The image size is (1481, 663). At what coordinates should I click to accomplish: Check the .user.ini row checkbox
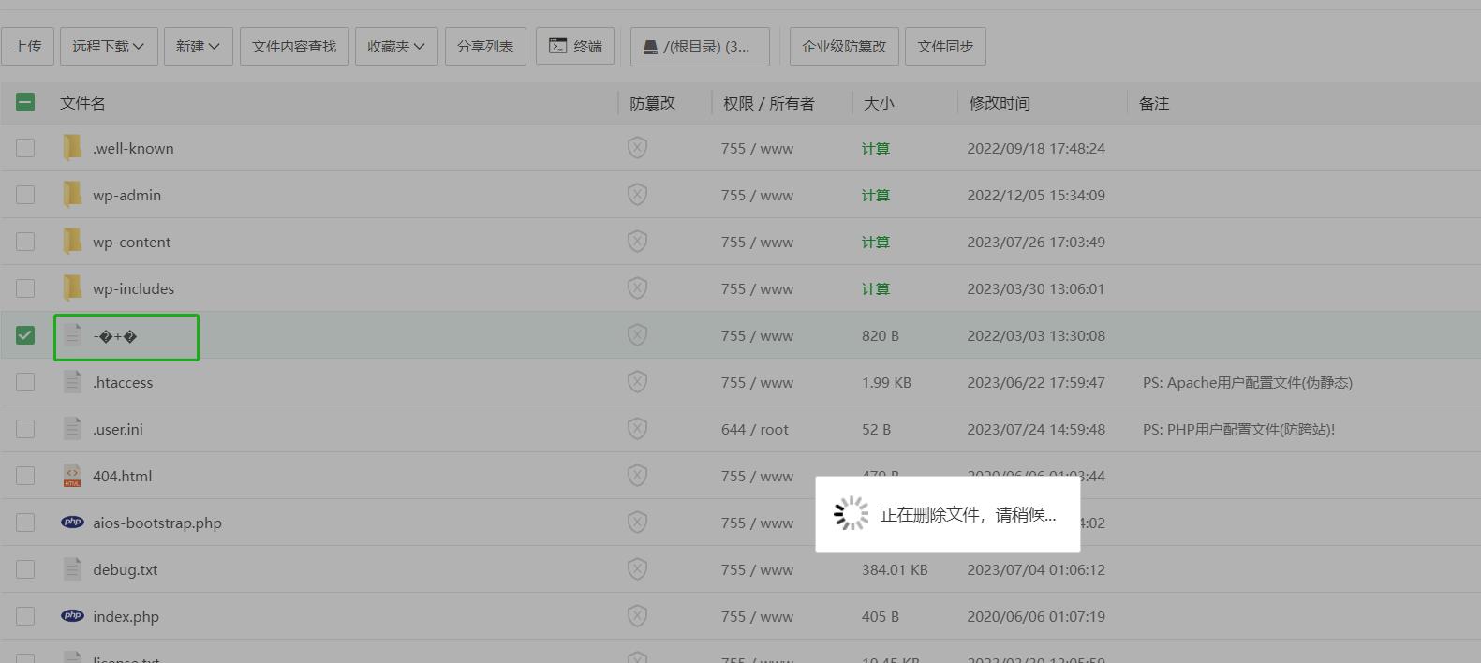[25, 429]
